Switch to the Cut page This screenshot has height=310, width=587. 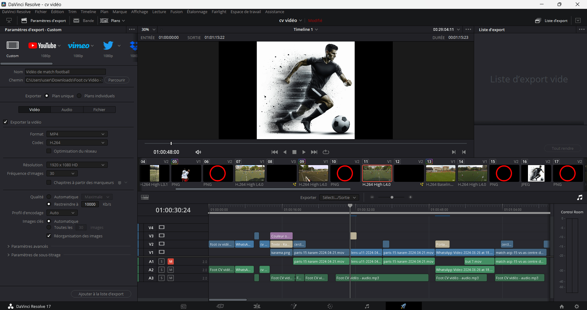click(x=220, y=306)
